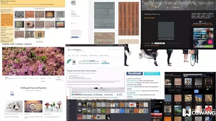216x121 pixels.
Task: Open the 3D Shapes link
Action: click(98, 94)
